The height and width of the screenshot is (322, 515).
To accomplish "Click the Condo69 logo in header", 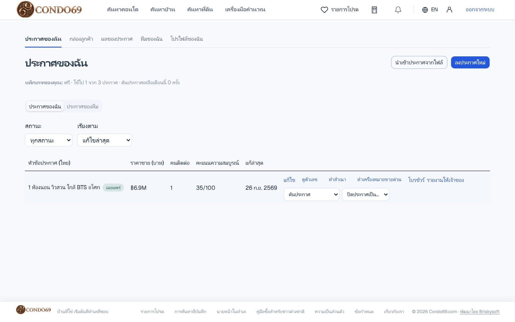I will tap(49, 9).
